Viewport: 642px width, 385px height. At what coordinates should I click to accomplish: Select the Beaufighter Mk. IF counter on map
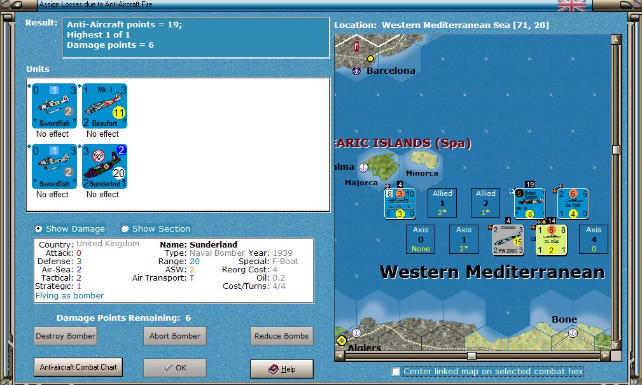(x=530, y=204)
